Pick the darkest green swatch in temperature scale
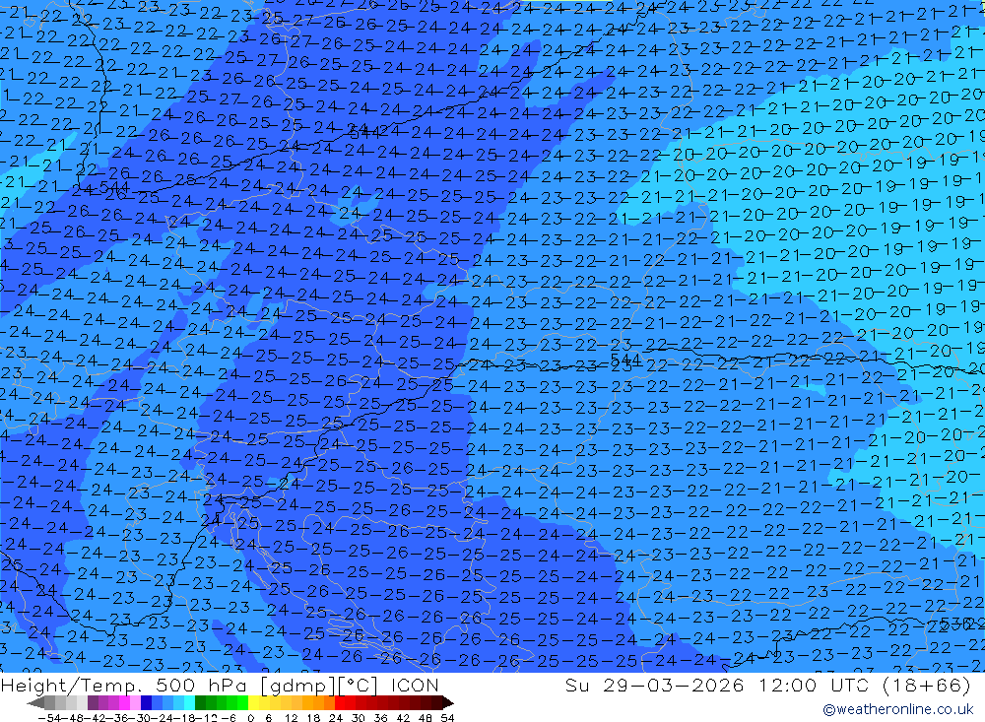Image resolution: width=985 pixels, height=722 pixels. 200,702
